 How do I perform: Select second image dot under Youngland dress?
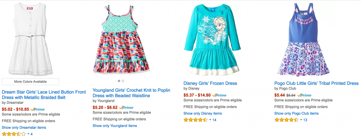[x=123, y=81]
